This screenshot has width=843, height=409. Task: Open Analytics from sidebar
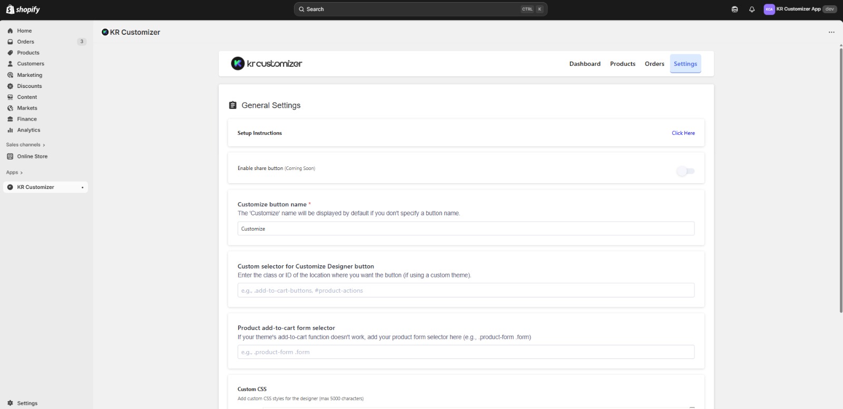click(x=28, y=130)
